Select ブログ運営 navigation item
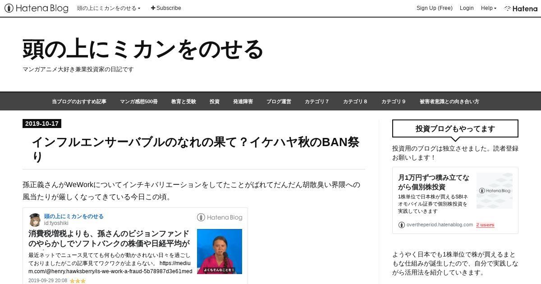Viewport: 541px width, 284px height. coord(279,101)
